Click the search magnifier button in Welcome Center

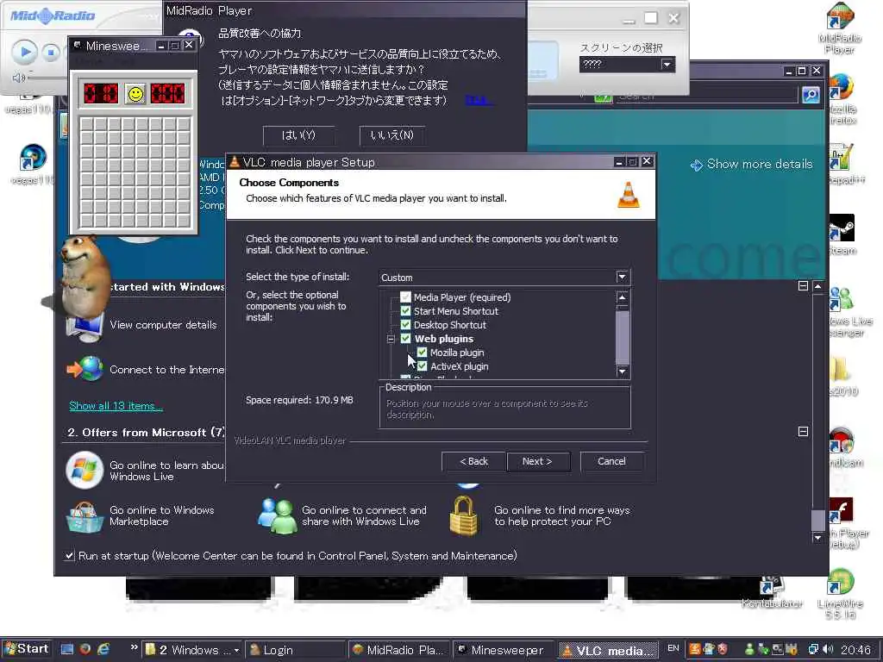pos(811,95)
